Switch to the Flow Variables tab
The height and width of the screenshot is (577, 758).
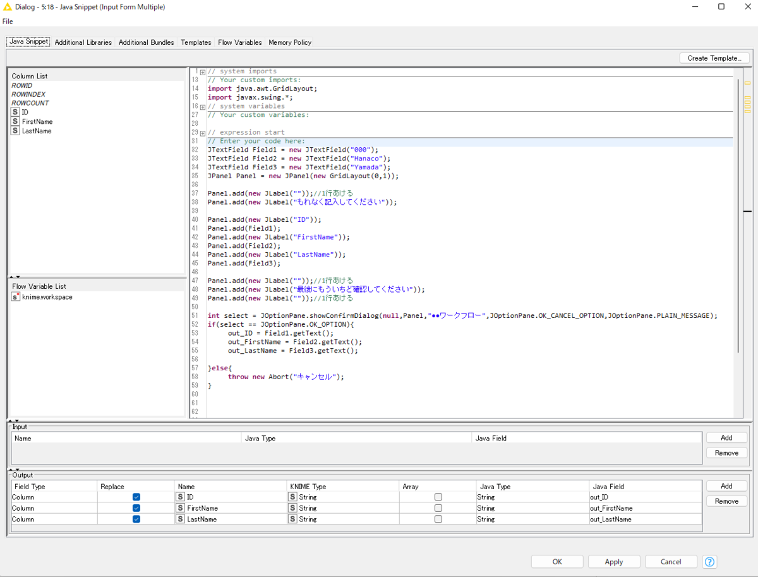[240, 42]
